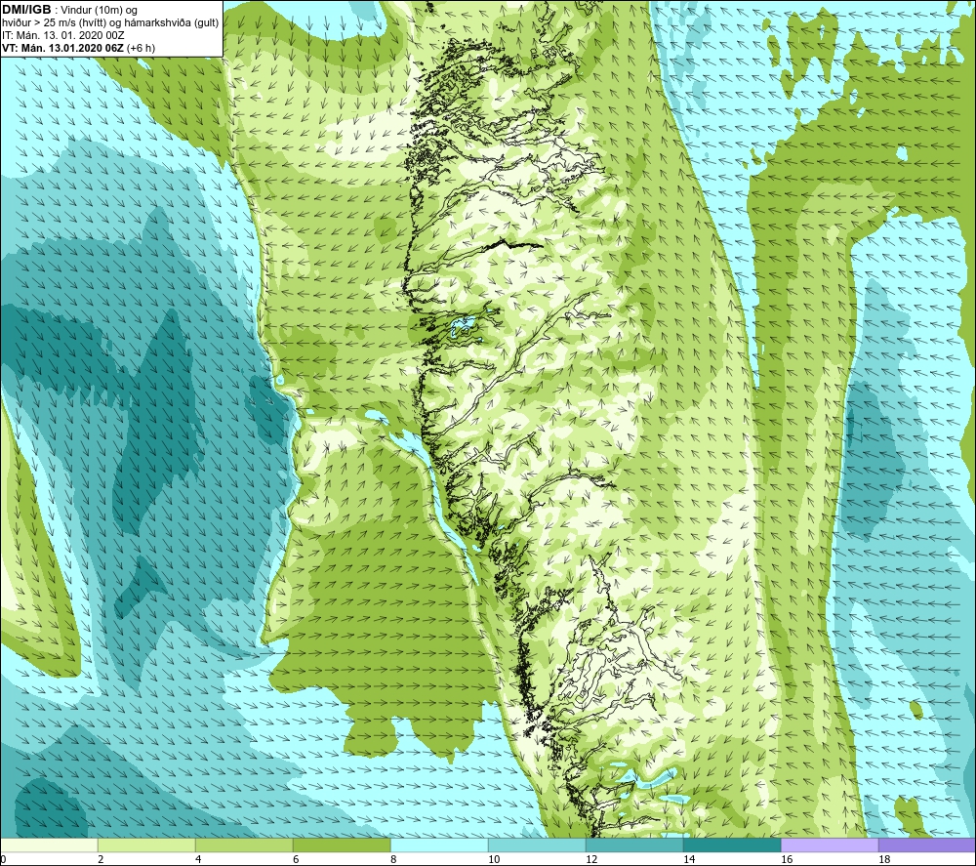The height and width of the screenshot is (866, 976).
Task: Select the medium teal 12–14 legend swatch
Action: [634, 845]
